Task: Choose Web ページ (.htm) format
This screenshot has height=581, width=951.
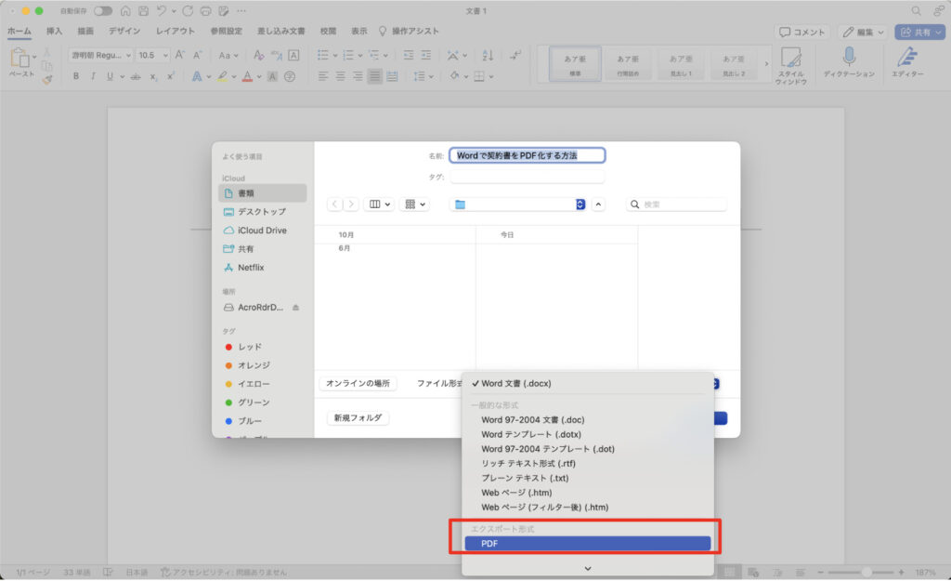Action: (x=516, y=493)
